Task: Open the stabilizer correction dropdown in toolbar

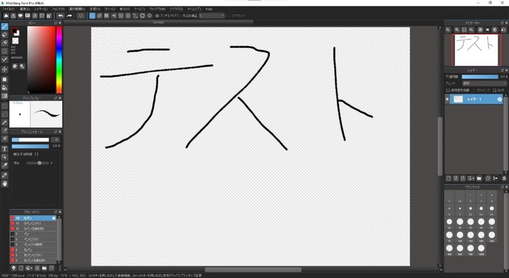Action: (x=212, y=15)
